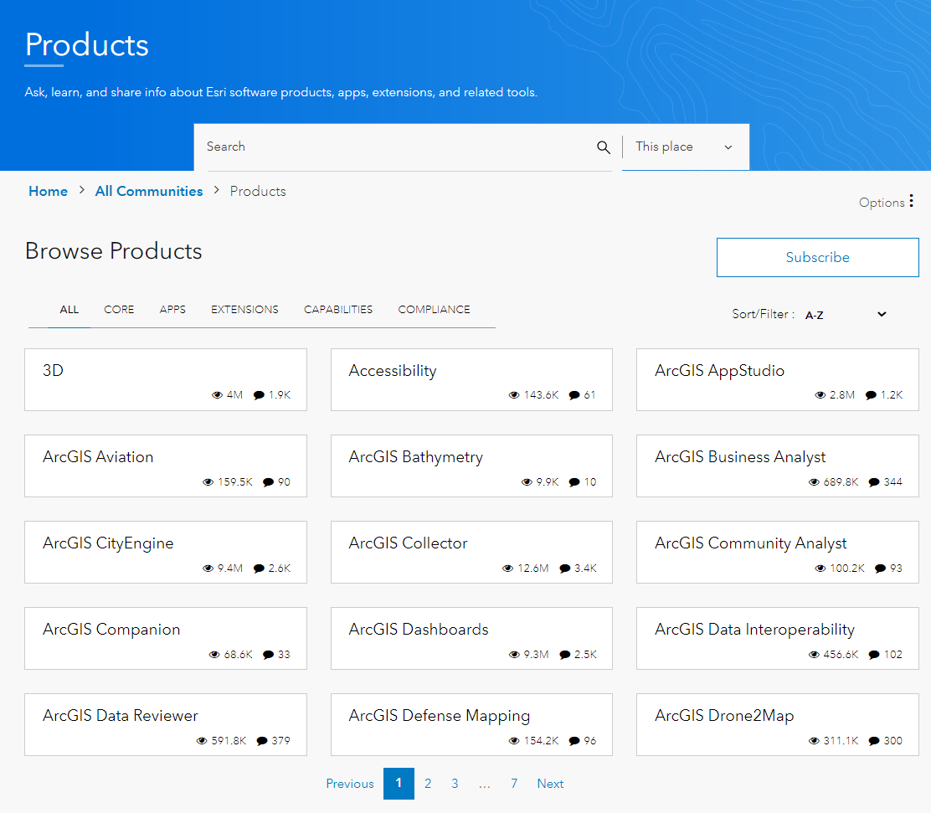Screen dimensions: 931x813
Task: Click the eye icon on Accessibility card
Action: point(514,395)
